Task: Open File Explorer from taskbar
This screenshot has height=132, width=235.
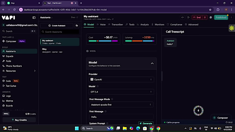Action: (x=125, y=128)
